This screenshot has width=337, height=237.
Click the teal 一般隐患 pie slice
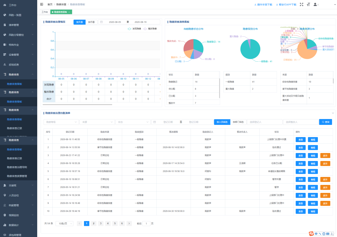(250, 50)
